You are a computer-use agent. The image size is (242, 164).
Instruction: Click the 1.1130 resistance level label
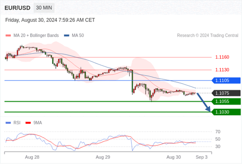pyautogui.click(x=222, y=70)
